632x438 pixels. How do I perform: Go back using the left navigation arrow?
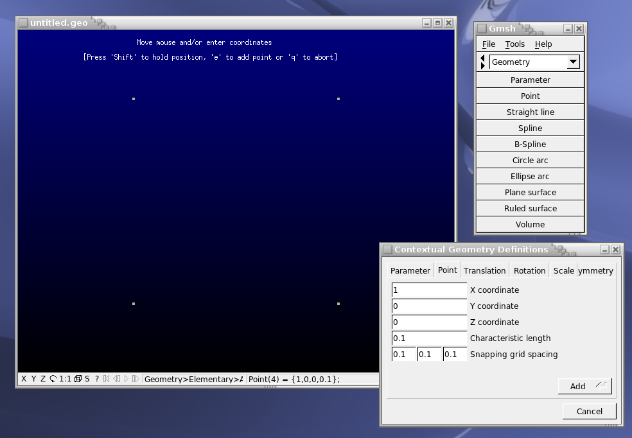point(483,58)
